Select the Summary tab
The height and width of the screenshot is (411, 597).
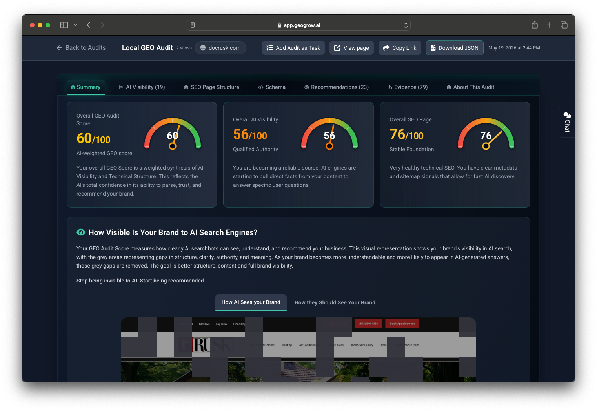click(x=86, y=87)
